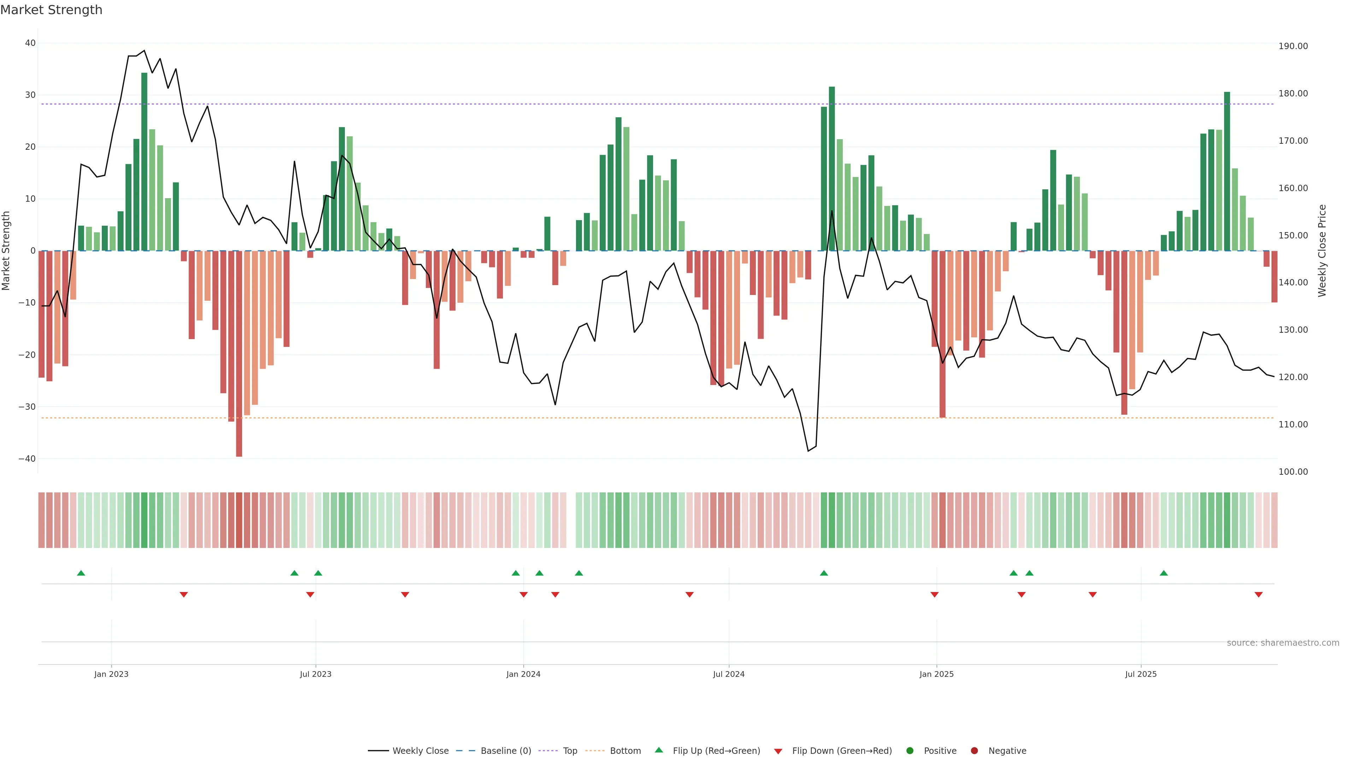Click the red flip-down marker near Jan 2025
This screenshot has width=1357, height=763.
(x=934, y=595)
